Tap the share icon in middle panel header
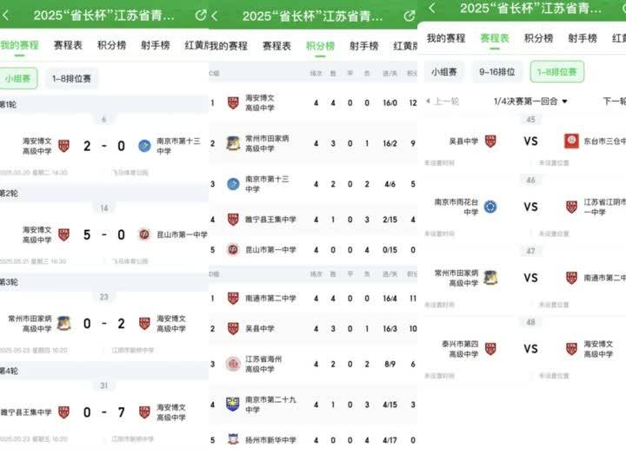This screenshot has height=454, width=626. (410, 16)
